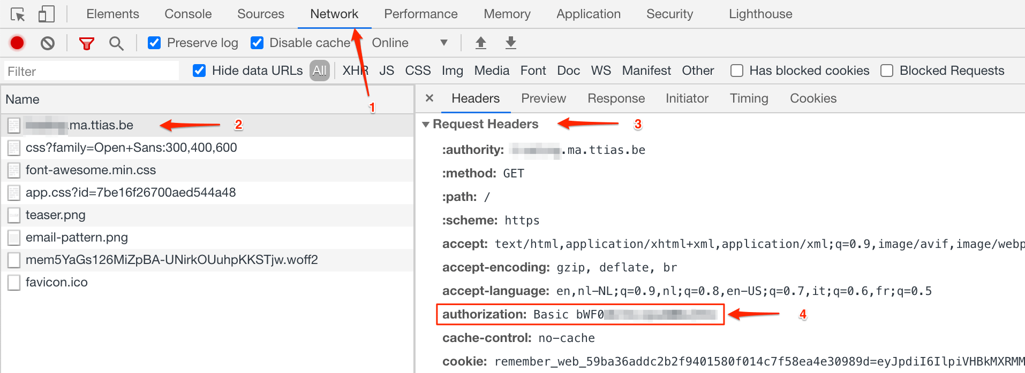Click the file icon beside email-pattern.png
The height and width of the screenshot is (373, 1025).
pyautogui.click(x=14, y=238)
